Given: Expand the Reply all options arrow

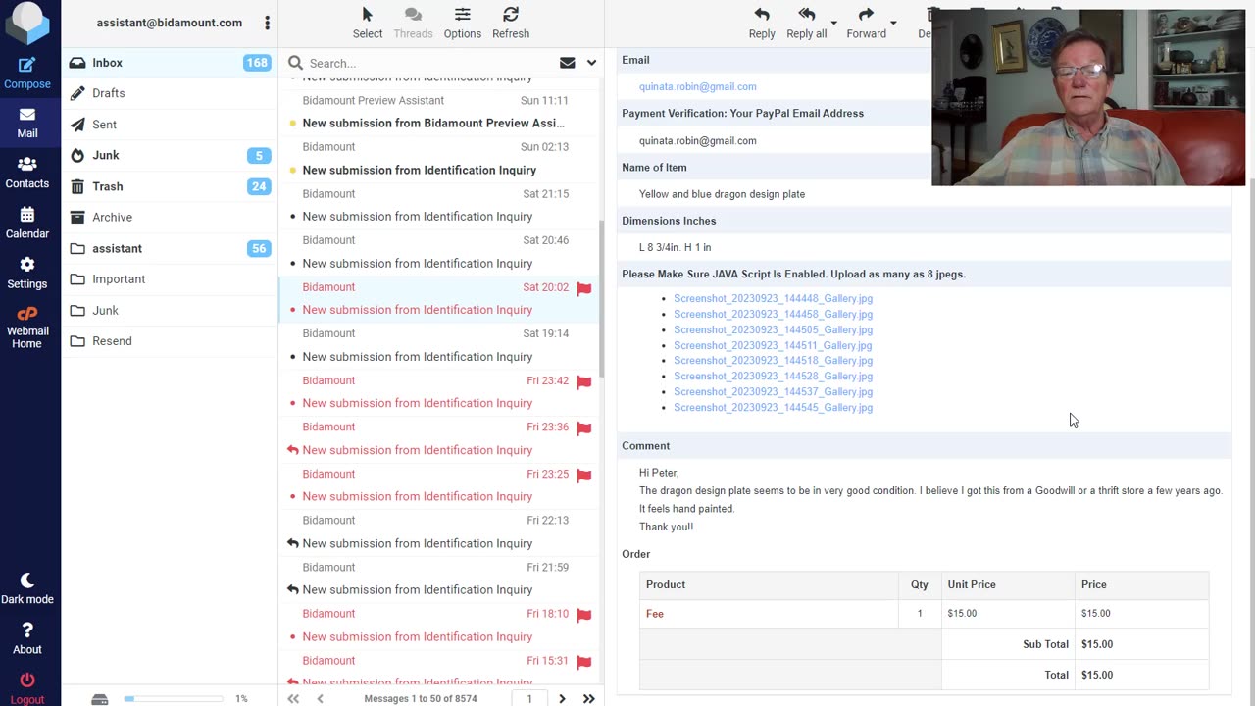Looking at the screenshot, I should [x=834, y=23].
